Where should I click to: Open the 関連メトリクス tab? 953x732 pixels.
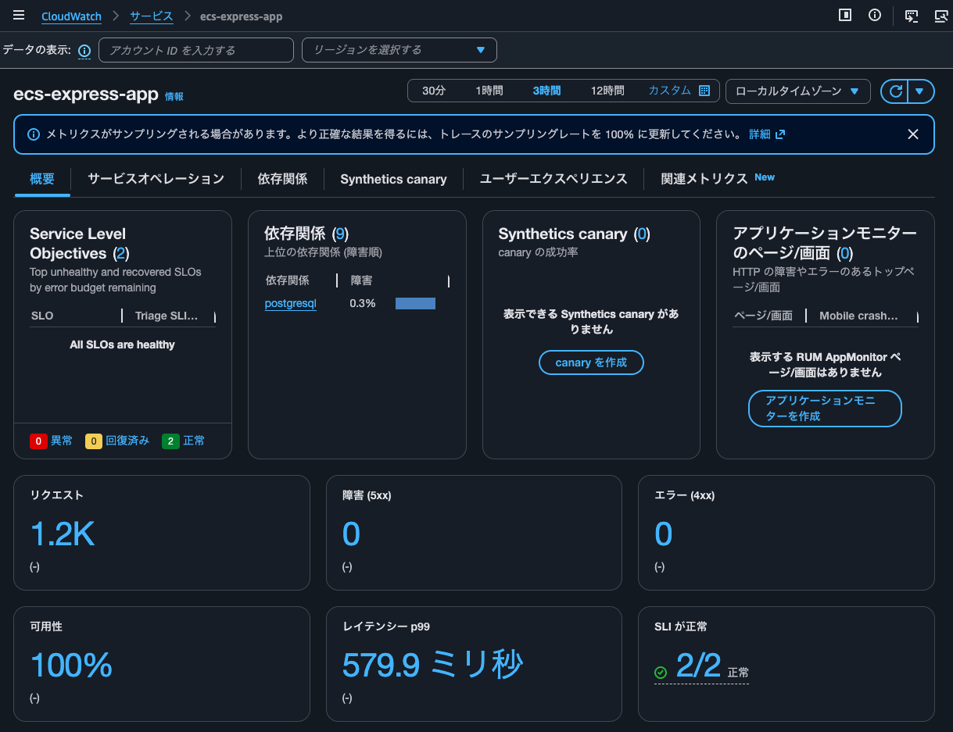pyautogui.click(x=706, y=179)
